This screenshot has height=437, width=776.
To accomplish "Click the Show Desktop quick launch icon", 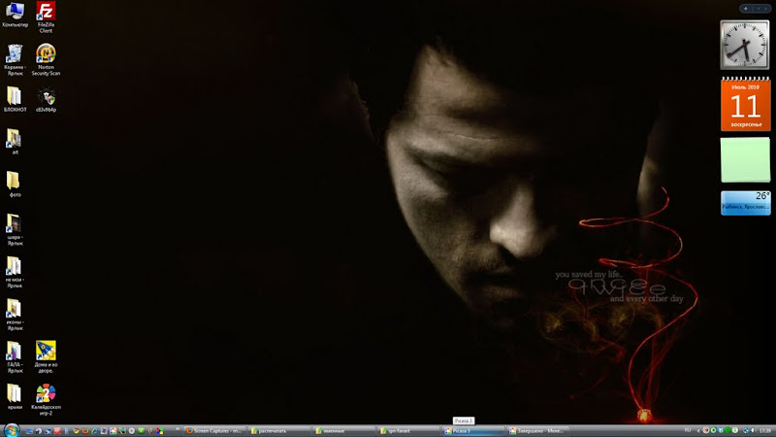I will [30, 431].
